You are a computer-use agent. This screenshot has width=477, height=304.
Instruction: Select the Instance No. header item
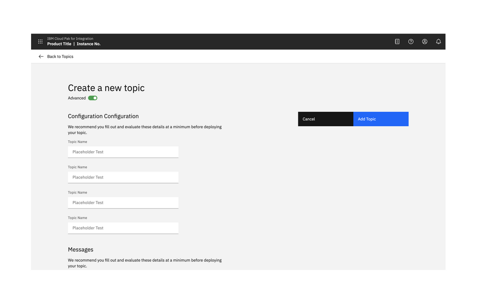[89, 43]
